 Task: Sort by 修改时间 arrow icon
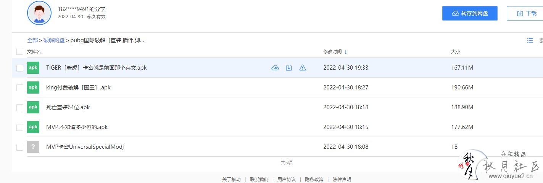(x=346, y=52)
